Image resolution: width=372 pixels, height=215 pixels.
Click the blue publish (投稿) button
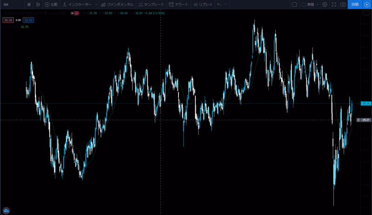355,4
